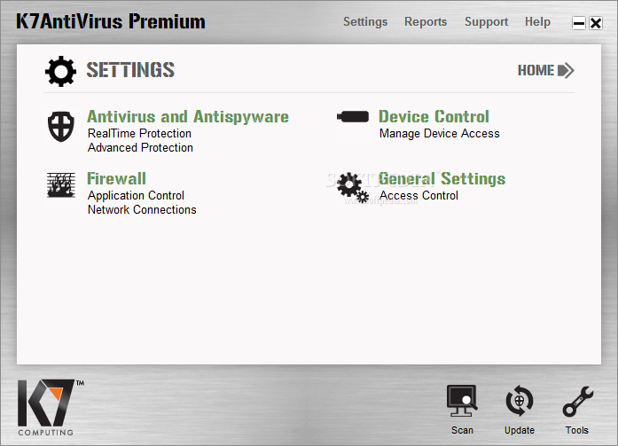Open Advanced Protection settings
Image resolution: width=618 pixels, height=446 pixels.
pyautogui.click(x=140, y=148)
